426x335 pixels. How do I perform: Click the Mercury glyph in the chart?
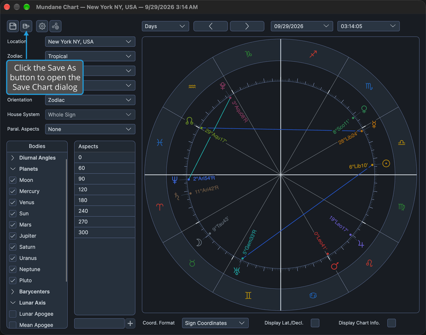click(x=374, y=124)
